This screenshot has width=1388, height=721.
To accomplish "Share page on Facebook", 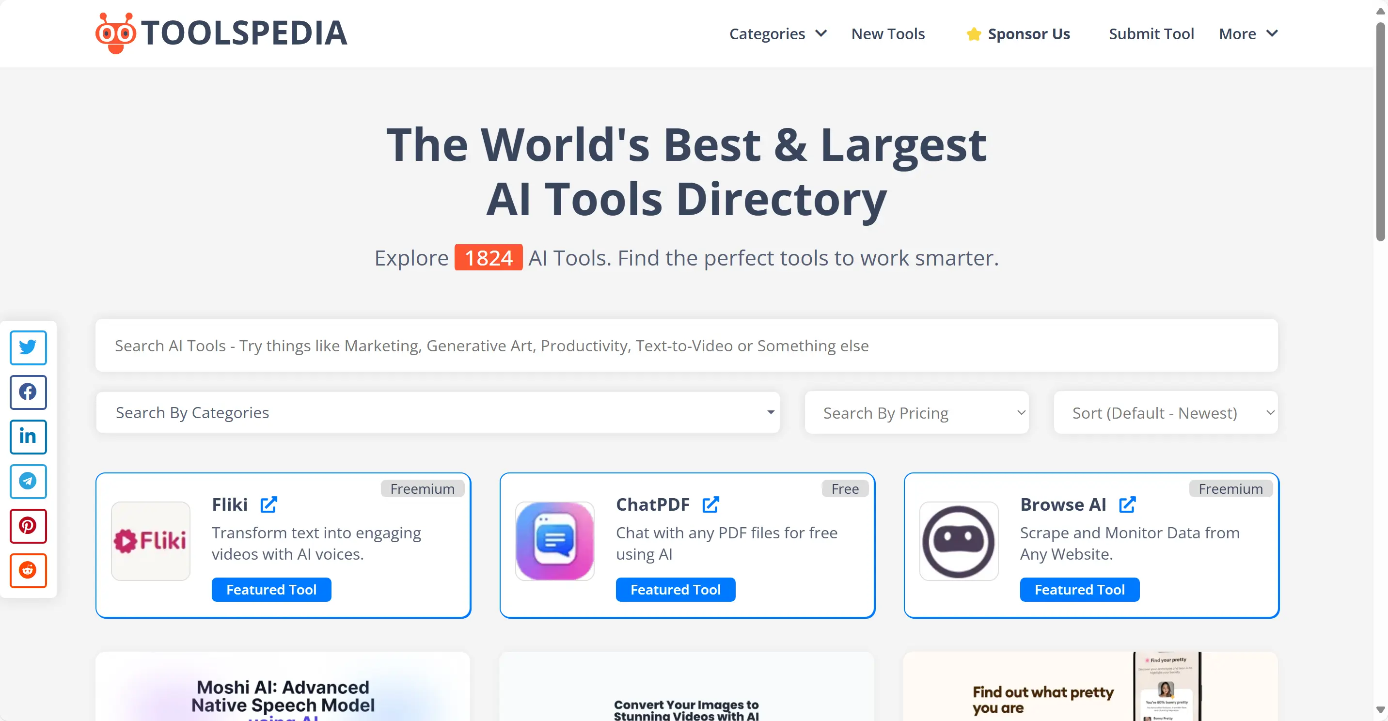I will [28, 392].
